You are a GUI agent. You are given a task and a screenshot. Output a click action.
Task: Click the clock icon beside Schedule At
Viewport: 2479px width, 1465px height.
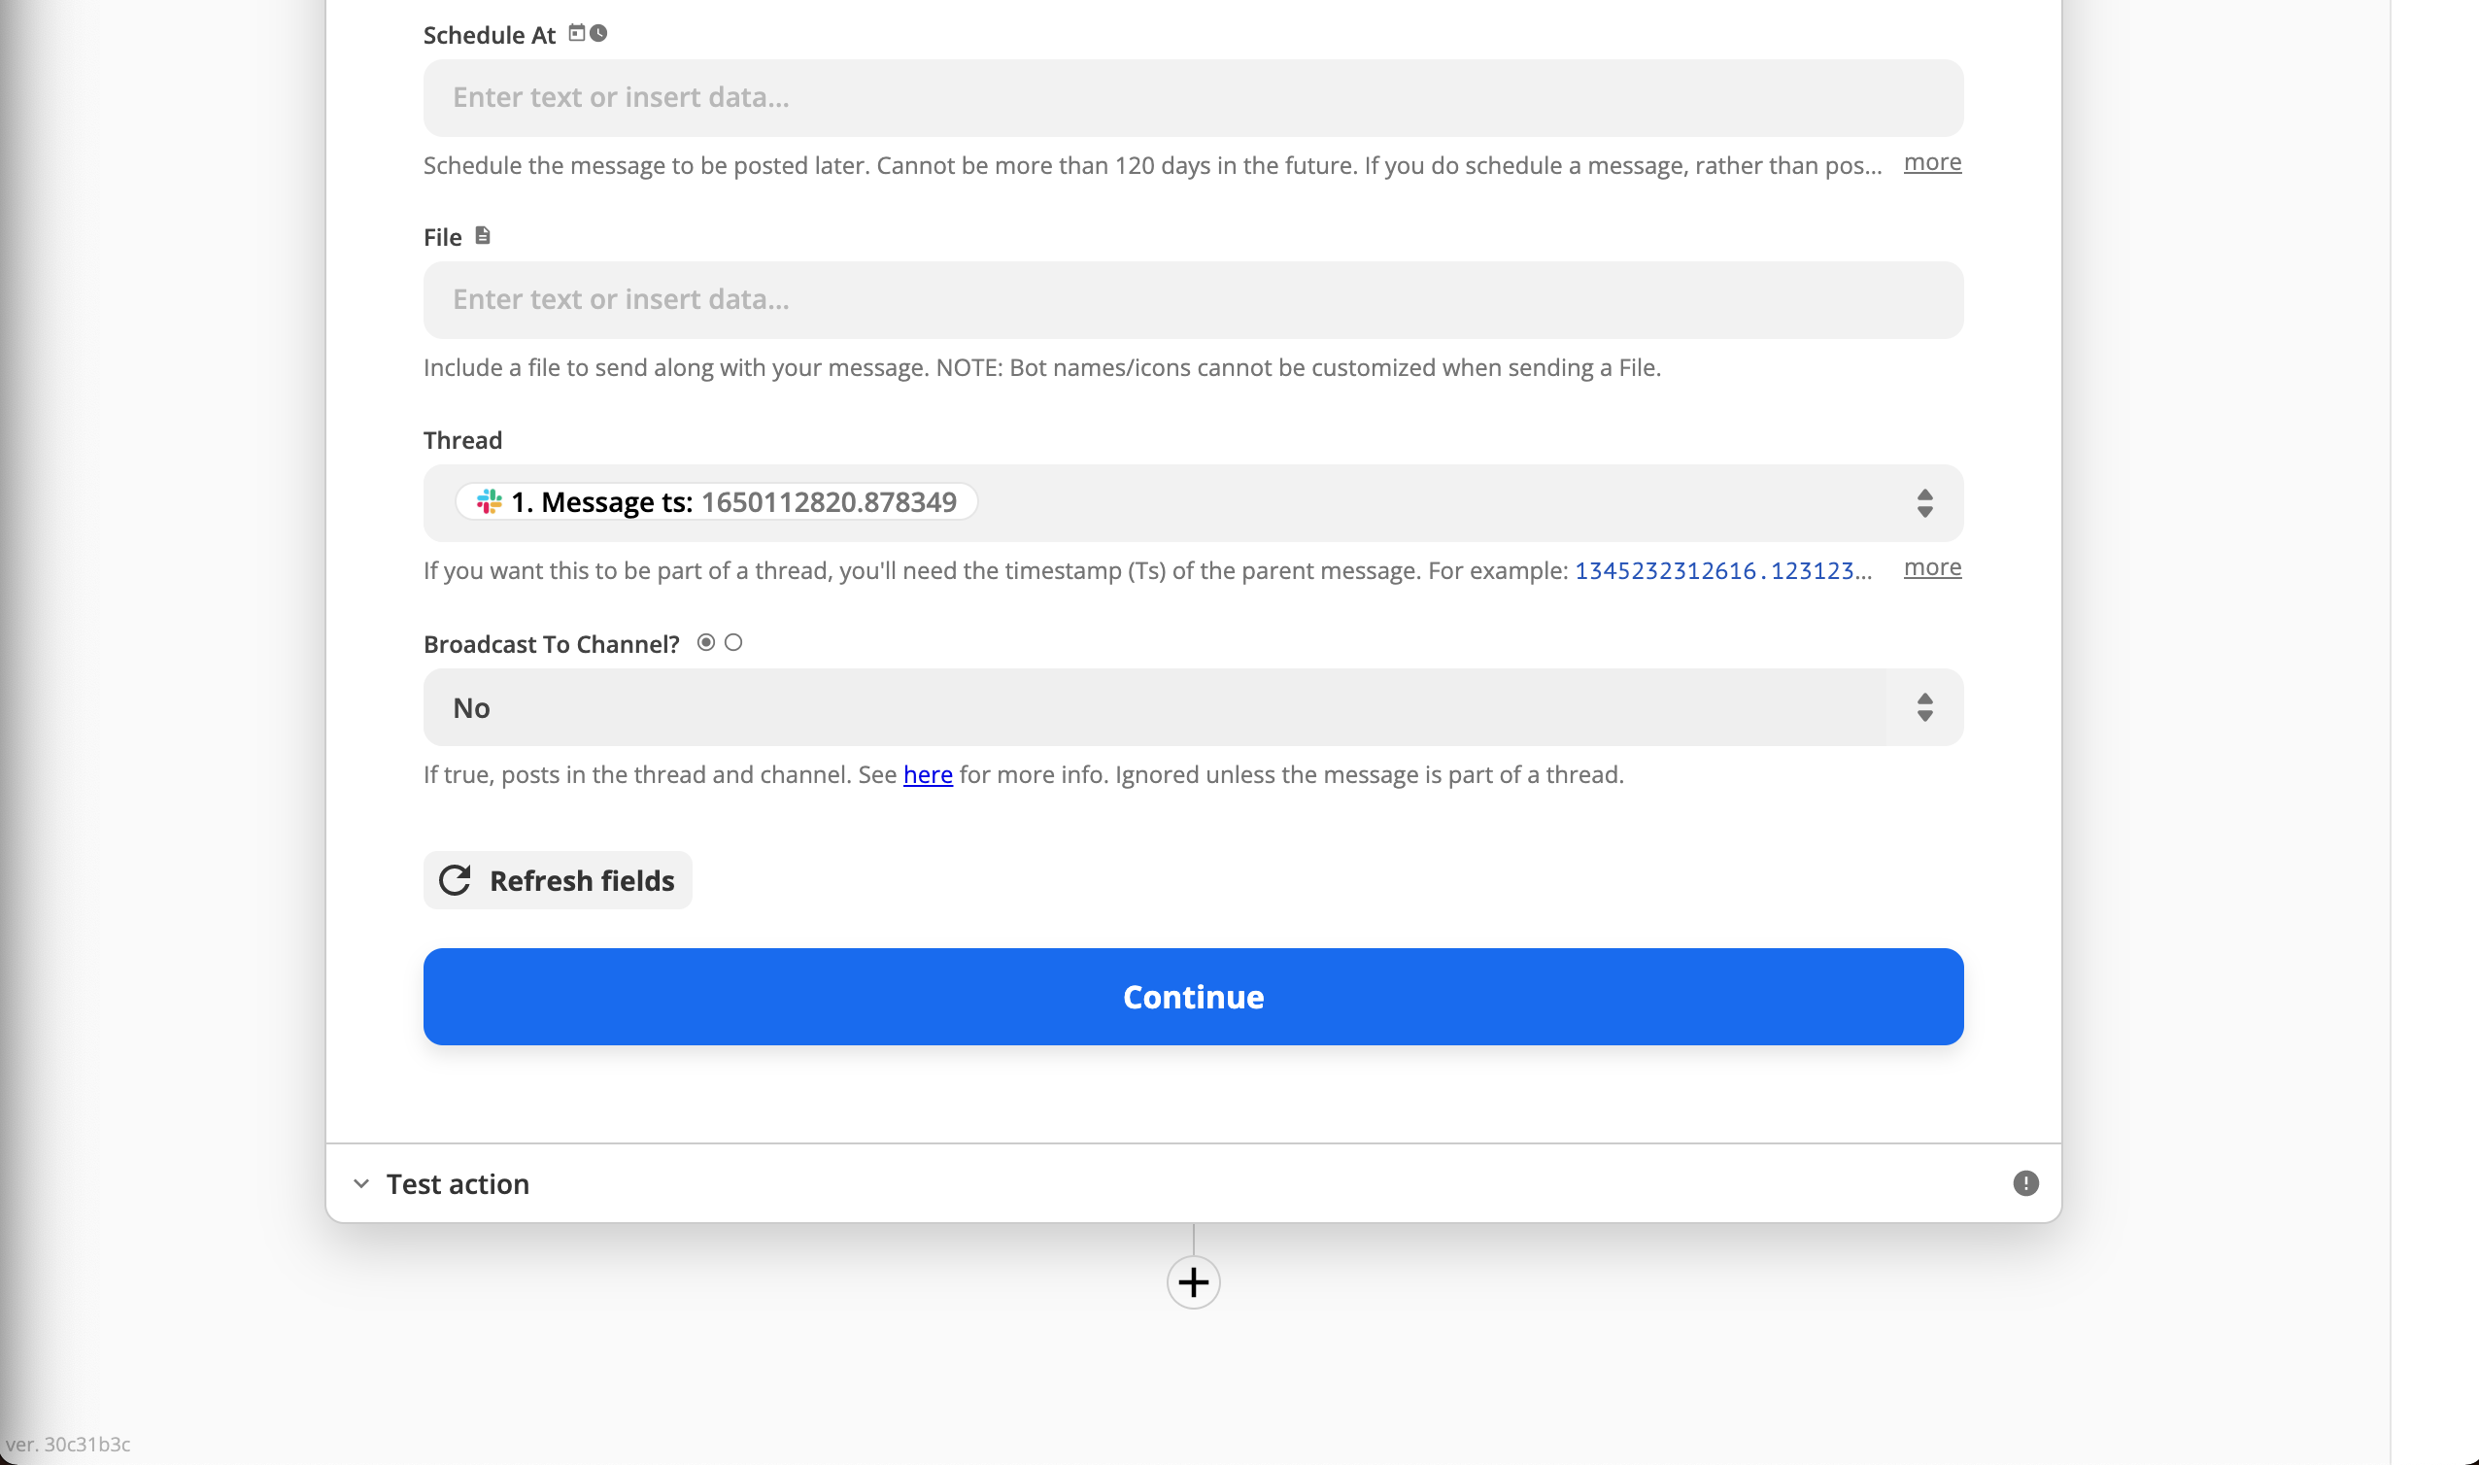(x=599, y=34)
